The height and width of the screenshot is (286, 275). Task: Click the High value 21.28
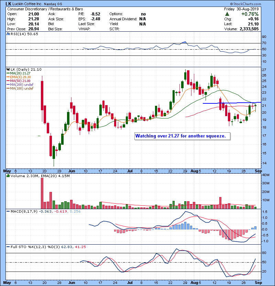(x=33, y=19)
